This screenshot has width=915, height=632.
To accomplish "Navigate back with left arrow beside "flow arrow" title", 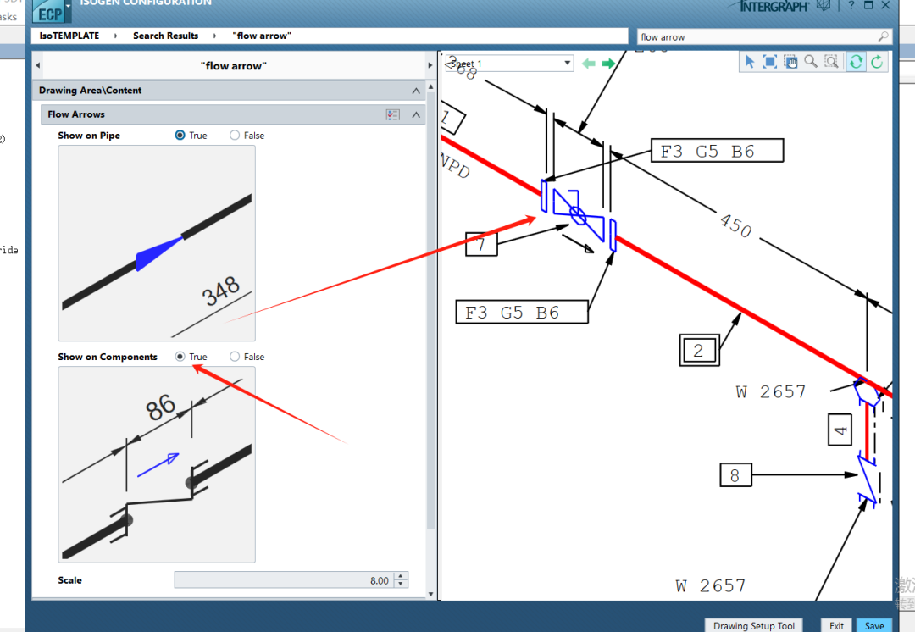I will [x=38, y=65].
